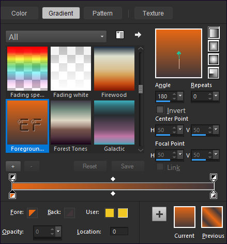The image size is (227, 244).
Task: Toggle the Link checkbox
Action: (x=160, y=167)
